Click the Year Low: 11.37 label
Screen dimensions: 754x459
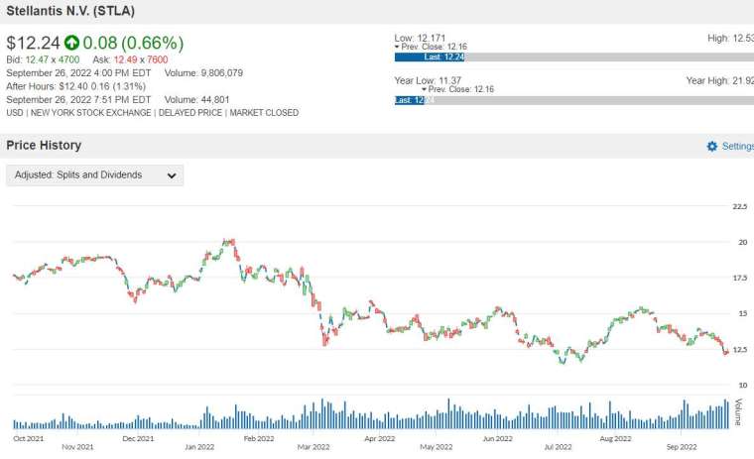tap(428, 80)
